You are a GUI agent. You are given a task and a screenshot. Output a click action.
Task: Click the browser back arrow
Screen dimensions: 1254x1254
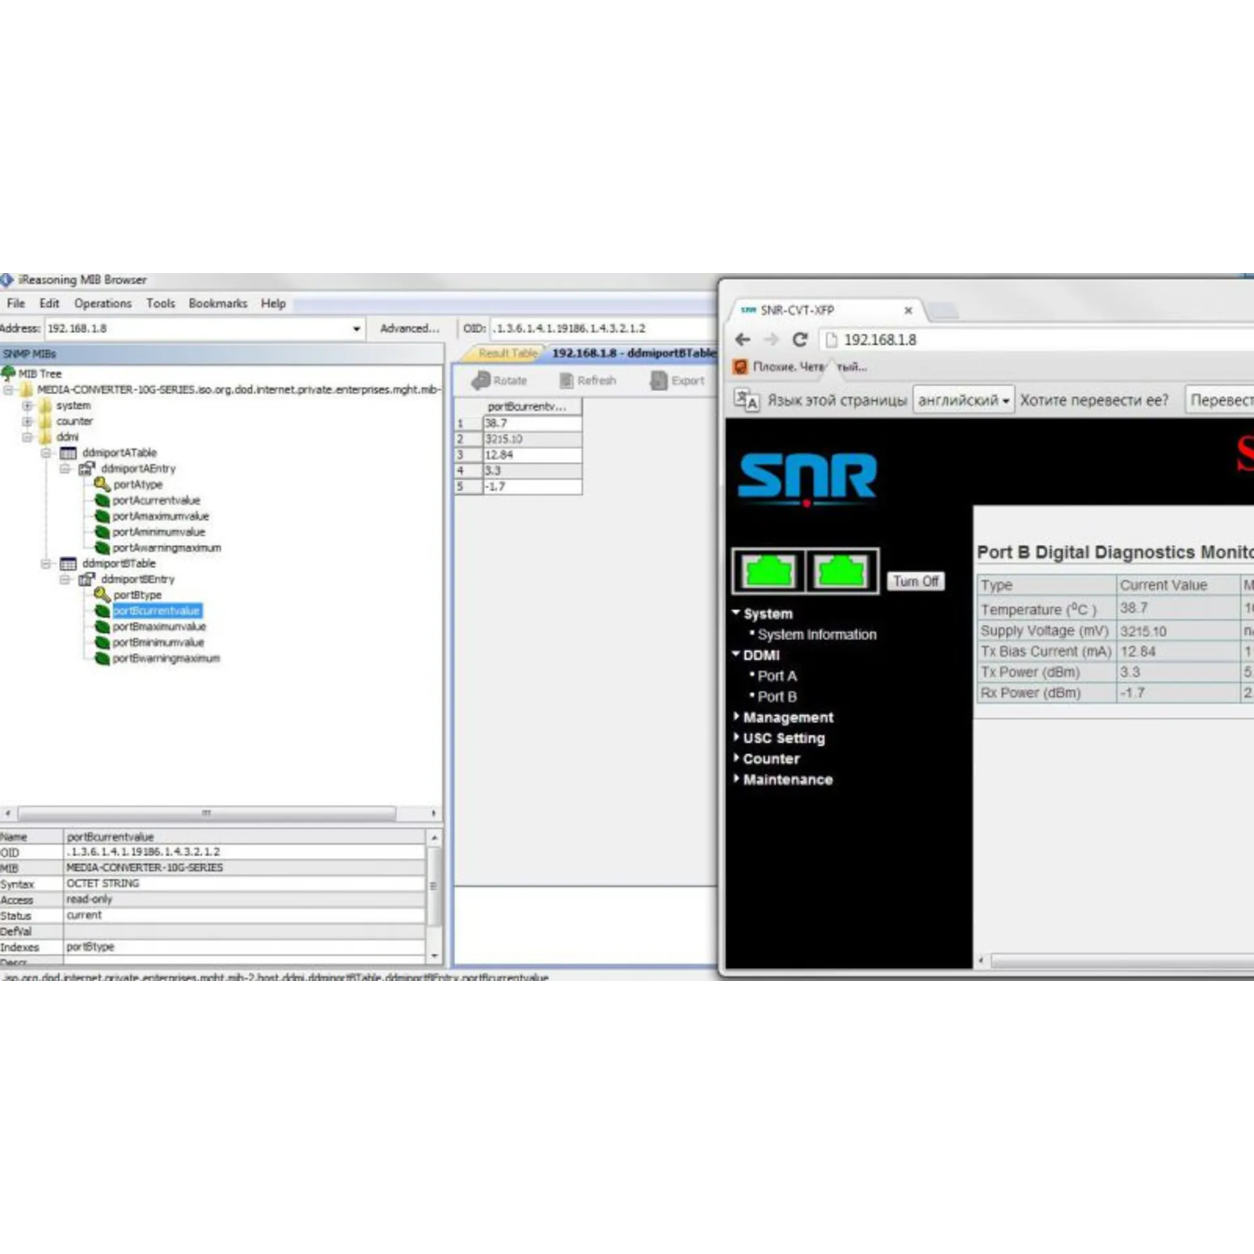pyautogui.click(x=743, y=340)
